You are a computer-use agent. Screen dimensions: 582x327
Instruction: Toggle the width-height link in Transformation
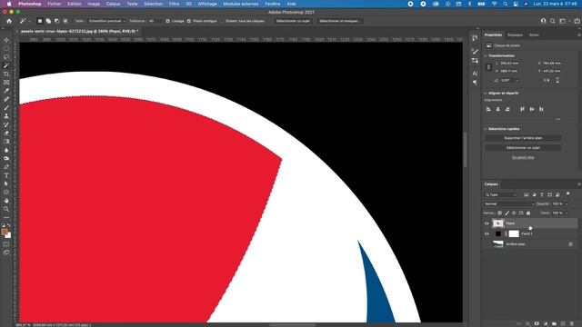pyautogui.click(x=489, y=67)
